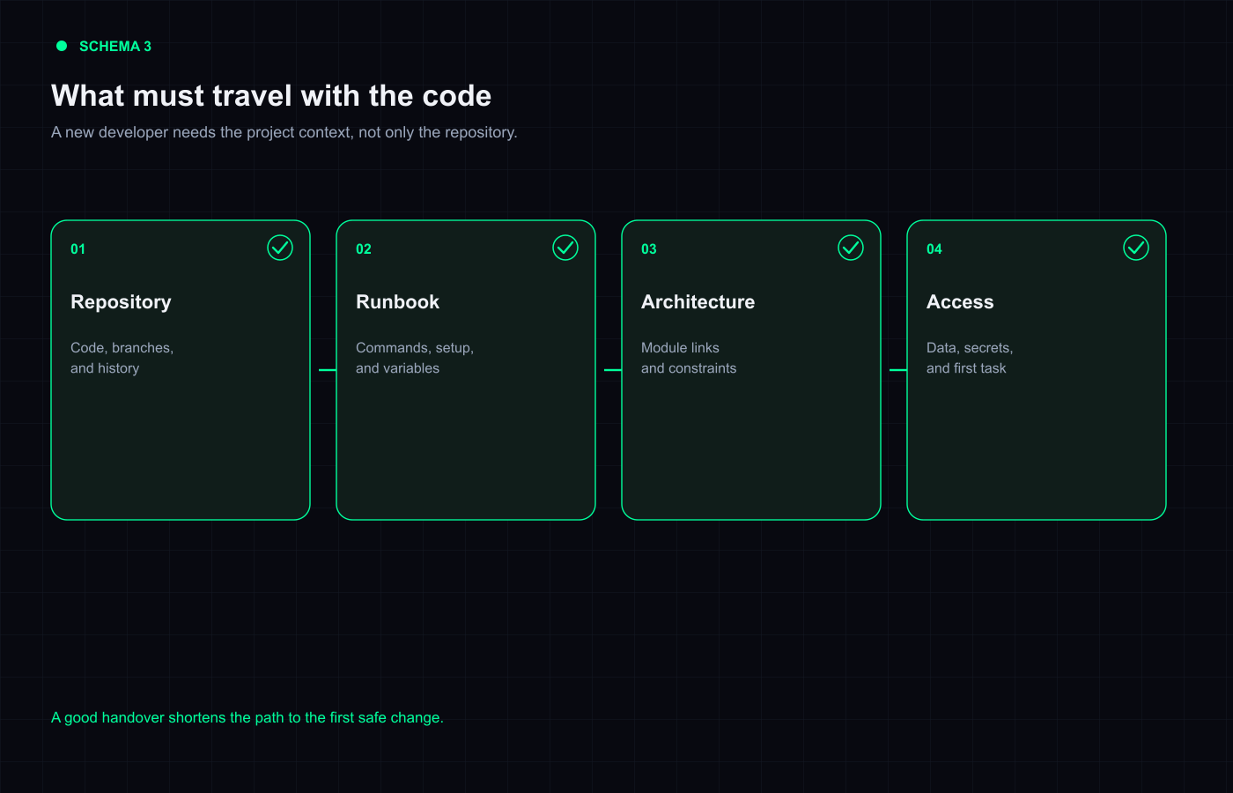
Task: Click the subtitle about a new developer needing project context
Action: 284,132
